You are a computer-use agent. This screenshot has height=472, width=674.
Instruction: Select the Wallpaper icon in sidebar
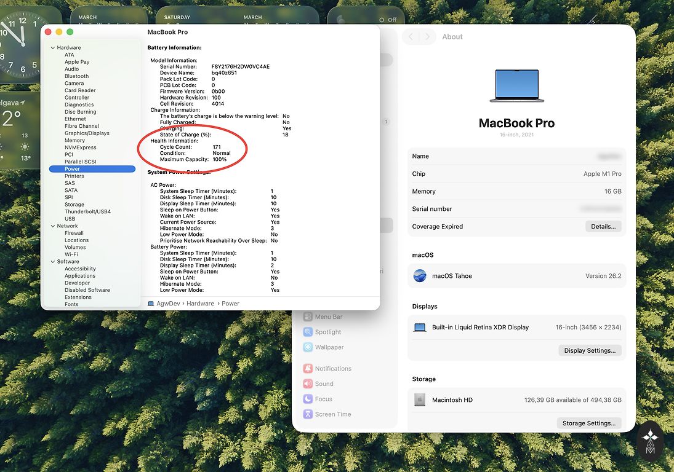(x=308, y=347)
